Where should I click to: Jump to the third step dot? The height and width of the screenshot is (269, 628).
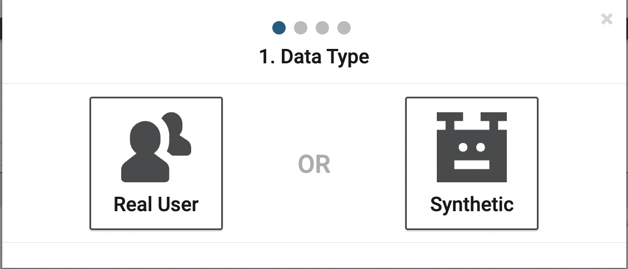click(322, 28)
